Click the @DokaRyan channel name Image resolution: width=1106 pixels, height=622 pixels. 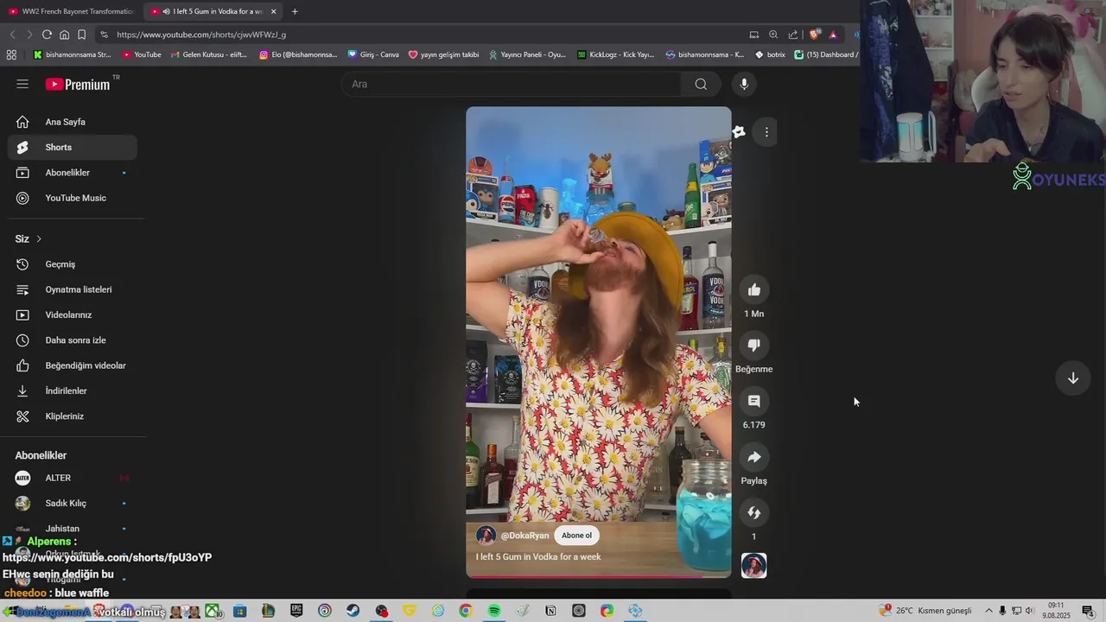coord(524,536)
